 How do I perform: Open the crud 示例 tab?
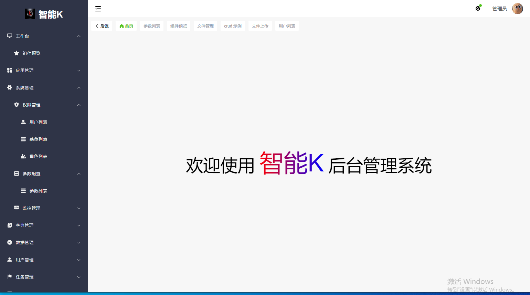click(233, 25)
